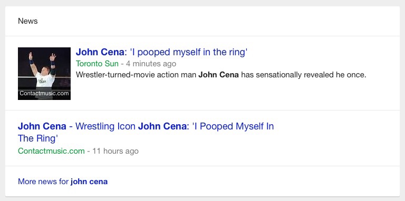Click the Wrestler-turned-movie action man snippet text
This screenshot has height=201, width=405.
(221, 75)
